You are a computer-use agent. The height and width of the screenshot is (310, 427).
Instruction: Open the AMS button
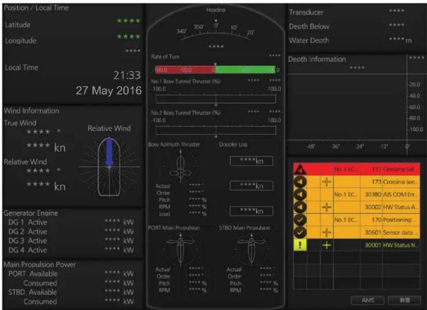[x=368, y=300]
